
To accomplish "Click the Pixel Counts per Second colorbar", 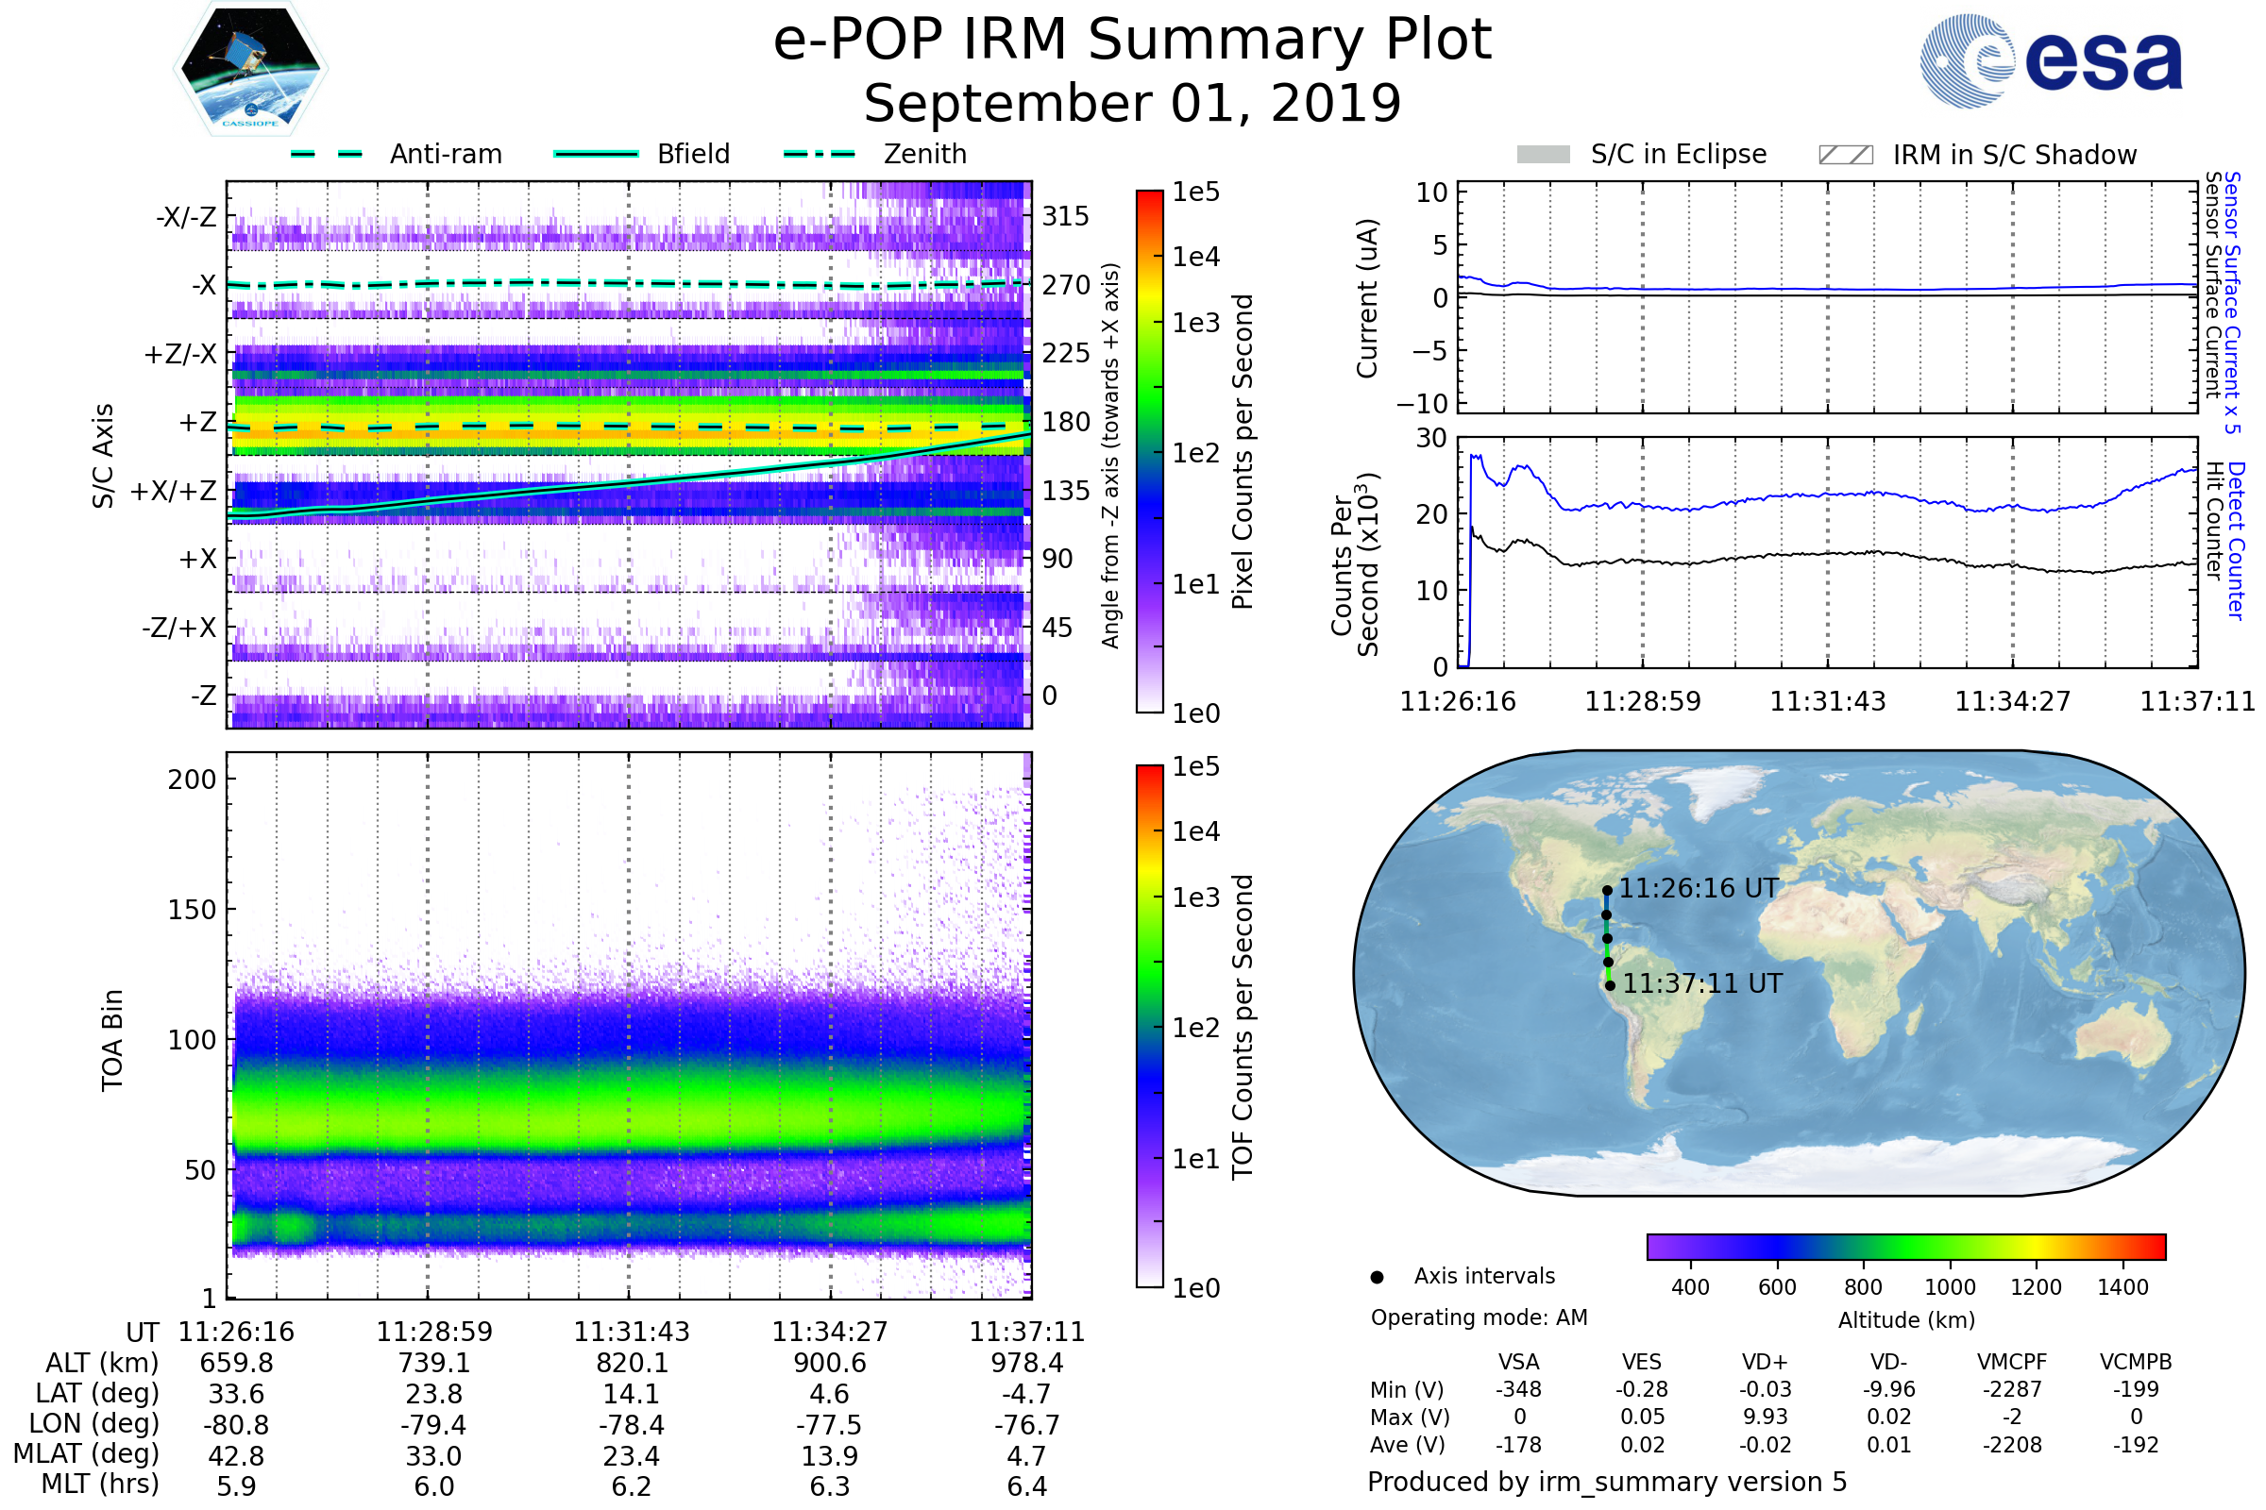I will point(1149,451).
